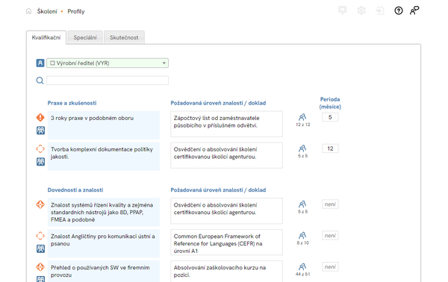The width and height of the screenshot is (448, 282).
Task: Select 'Tvorba komplexní dokumentace politiky jakosti'
Action: point(104,157)
